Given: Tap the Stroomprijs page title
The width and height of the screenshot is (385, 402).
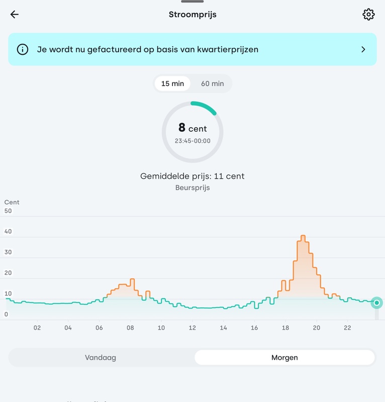Looking at the screenshot, I should tap(192, 14).
